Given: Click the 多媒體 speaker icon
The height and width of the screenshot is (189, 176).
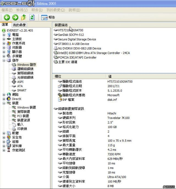Looking at the screenshot, I should 9,56.
